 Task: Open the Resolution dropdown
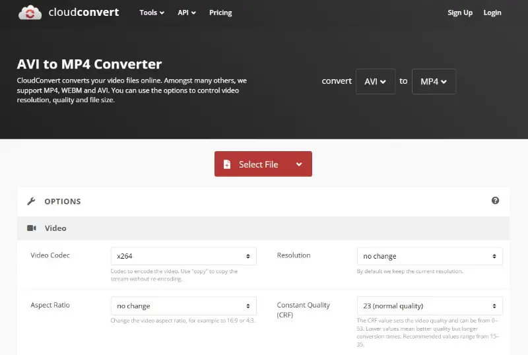coord(429,256)
